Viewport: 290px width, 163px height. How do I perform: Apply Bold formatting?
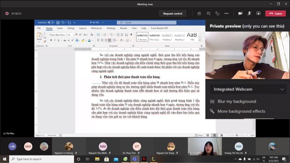pyautogui.click(x=51, y=40)
